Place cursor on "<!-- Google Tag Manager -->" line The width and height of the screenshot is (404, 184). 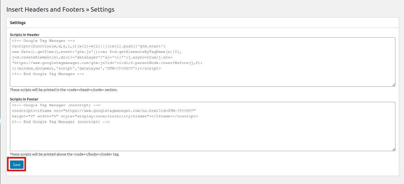43,41
